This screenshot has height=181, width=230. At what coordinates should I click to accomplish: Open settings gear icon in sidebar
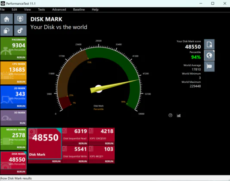click(20, 31)
